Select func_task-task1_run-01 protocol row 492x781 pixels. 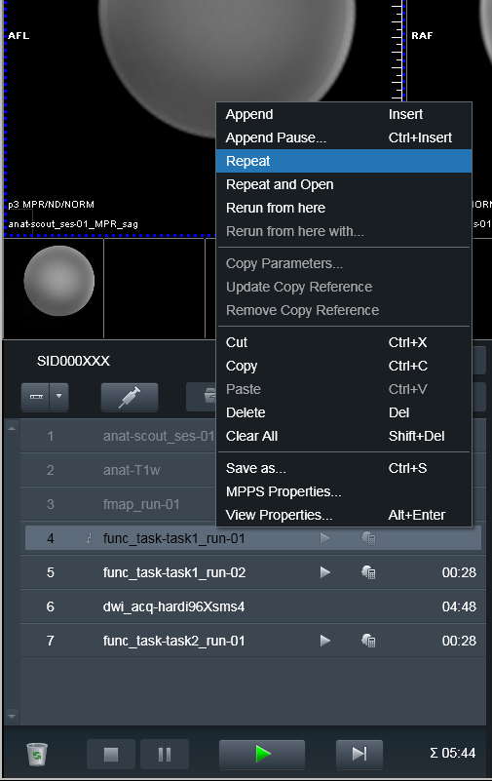(253, 538)
